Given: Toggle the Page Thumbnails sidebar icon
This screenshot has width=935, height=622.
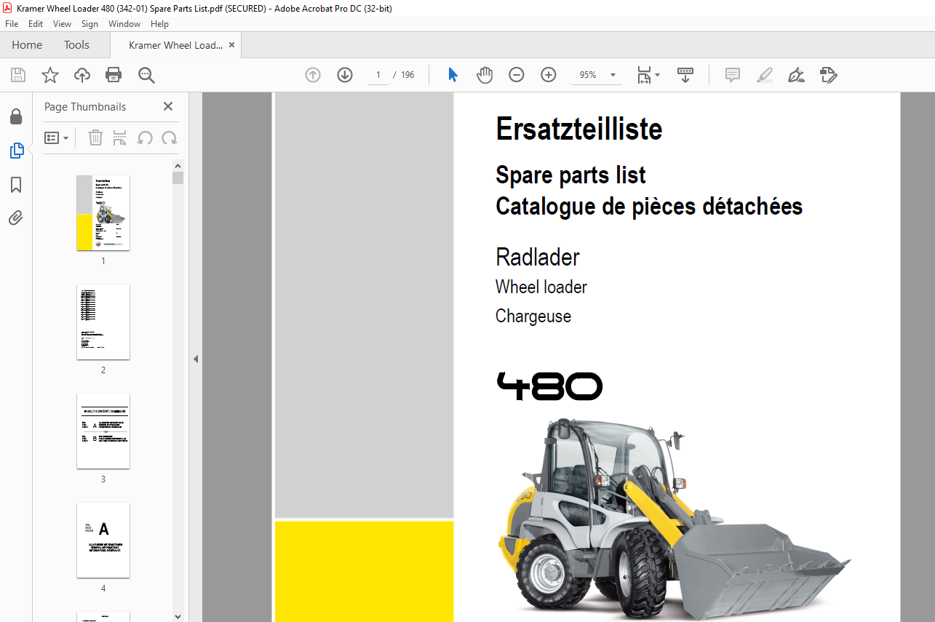Looking at the screenshot, I should point(16,151).
